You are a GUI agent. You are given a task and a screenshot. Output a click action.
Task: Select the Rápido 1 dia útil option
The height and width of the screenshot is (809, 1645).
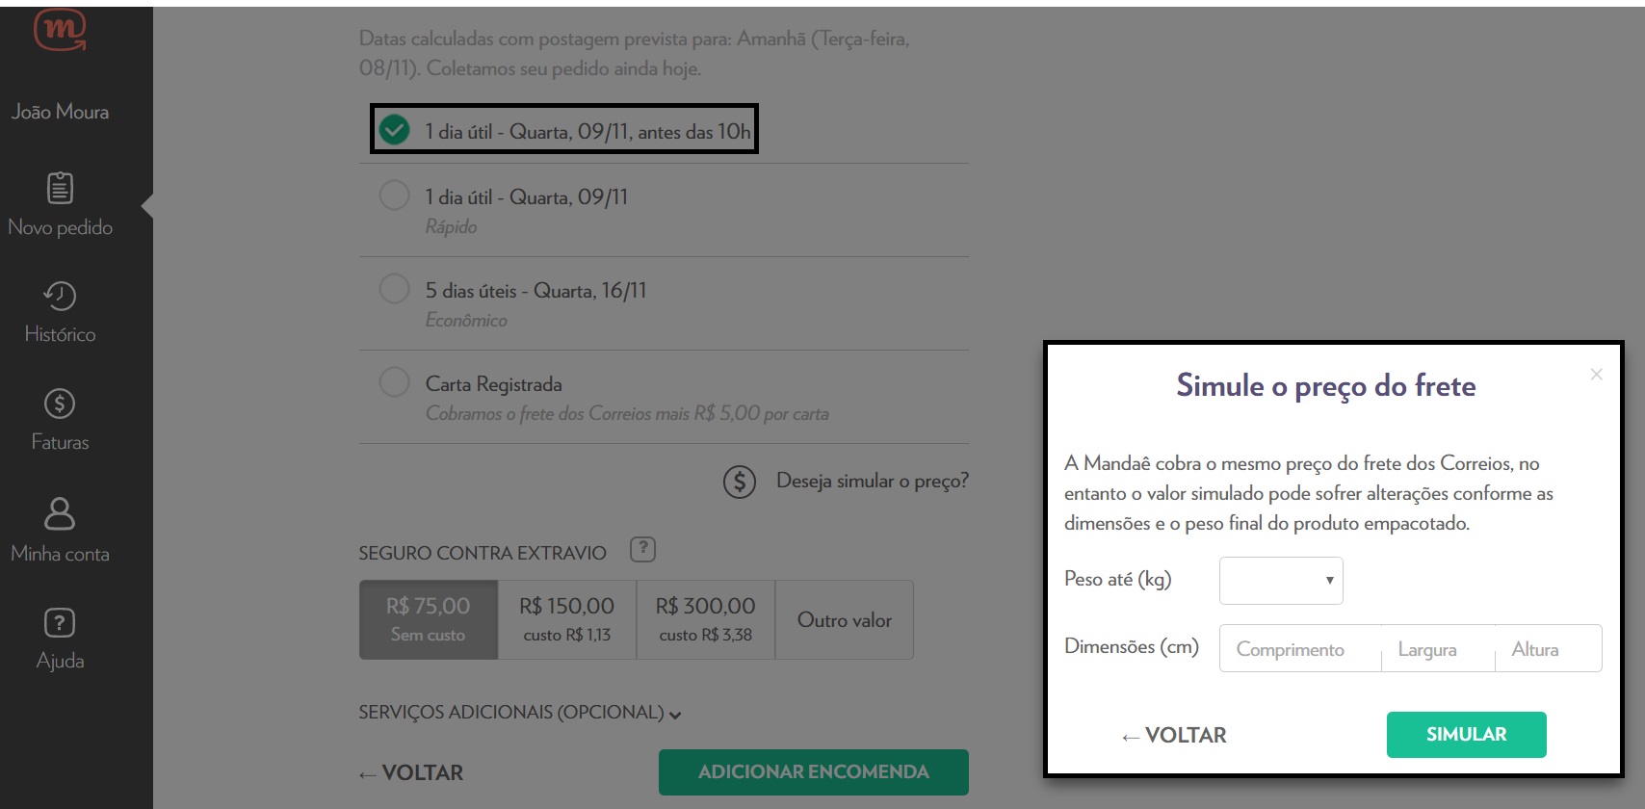point(394,196)
